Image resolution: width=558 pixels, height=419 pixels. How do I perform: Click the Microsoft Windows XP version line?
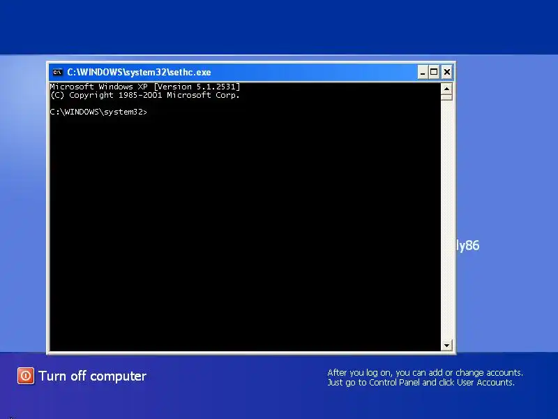click(145, 87)
